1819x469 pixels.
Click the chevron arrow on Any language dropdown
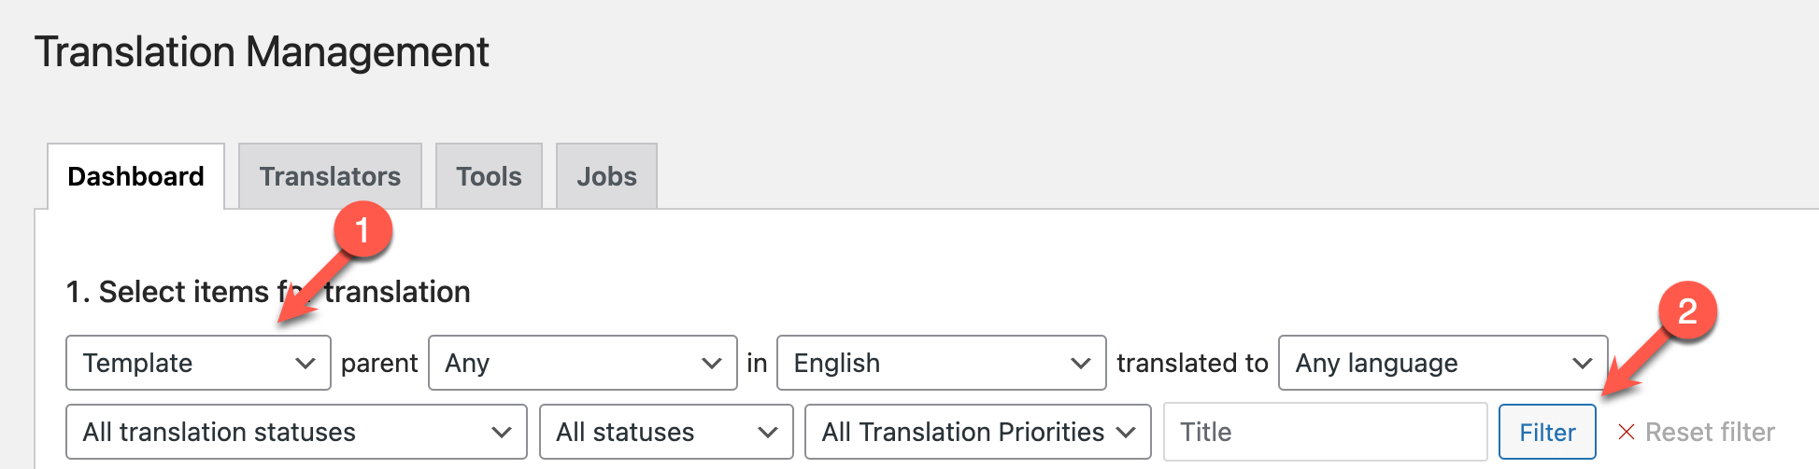(x=1581, y=363)
